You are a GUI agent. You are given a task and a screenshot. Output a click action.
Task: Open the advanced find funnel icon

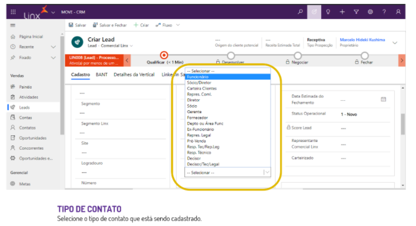[x=356, y=12]
